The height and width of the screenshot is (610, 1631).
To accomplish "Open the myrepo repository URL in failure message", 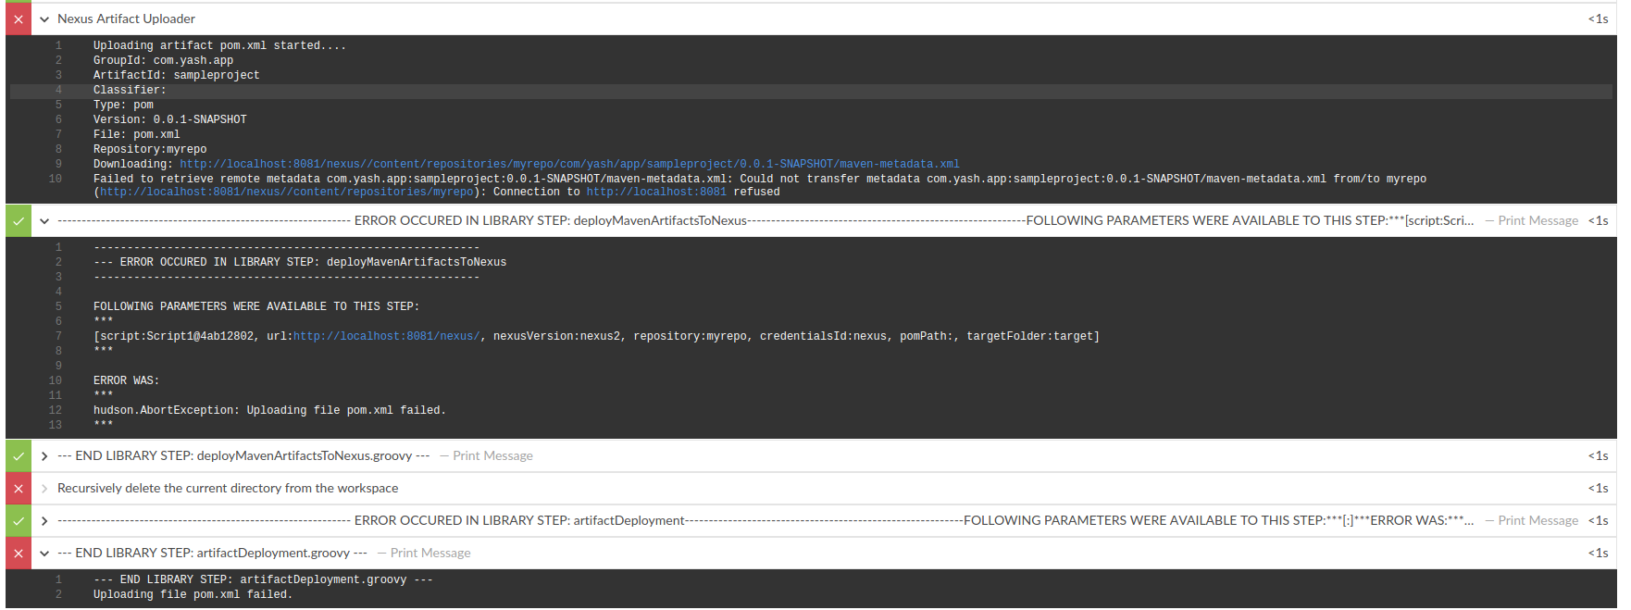I will [286, 192].
